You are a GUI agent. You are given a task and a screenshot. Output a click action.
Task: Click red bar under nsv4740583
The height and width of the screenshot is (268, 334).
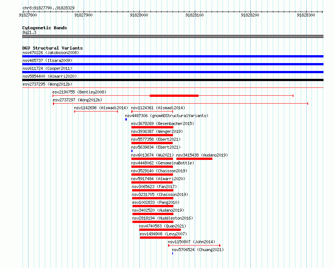click(x=160, y=230)
